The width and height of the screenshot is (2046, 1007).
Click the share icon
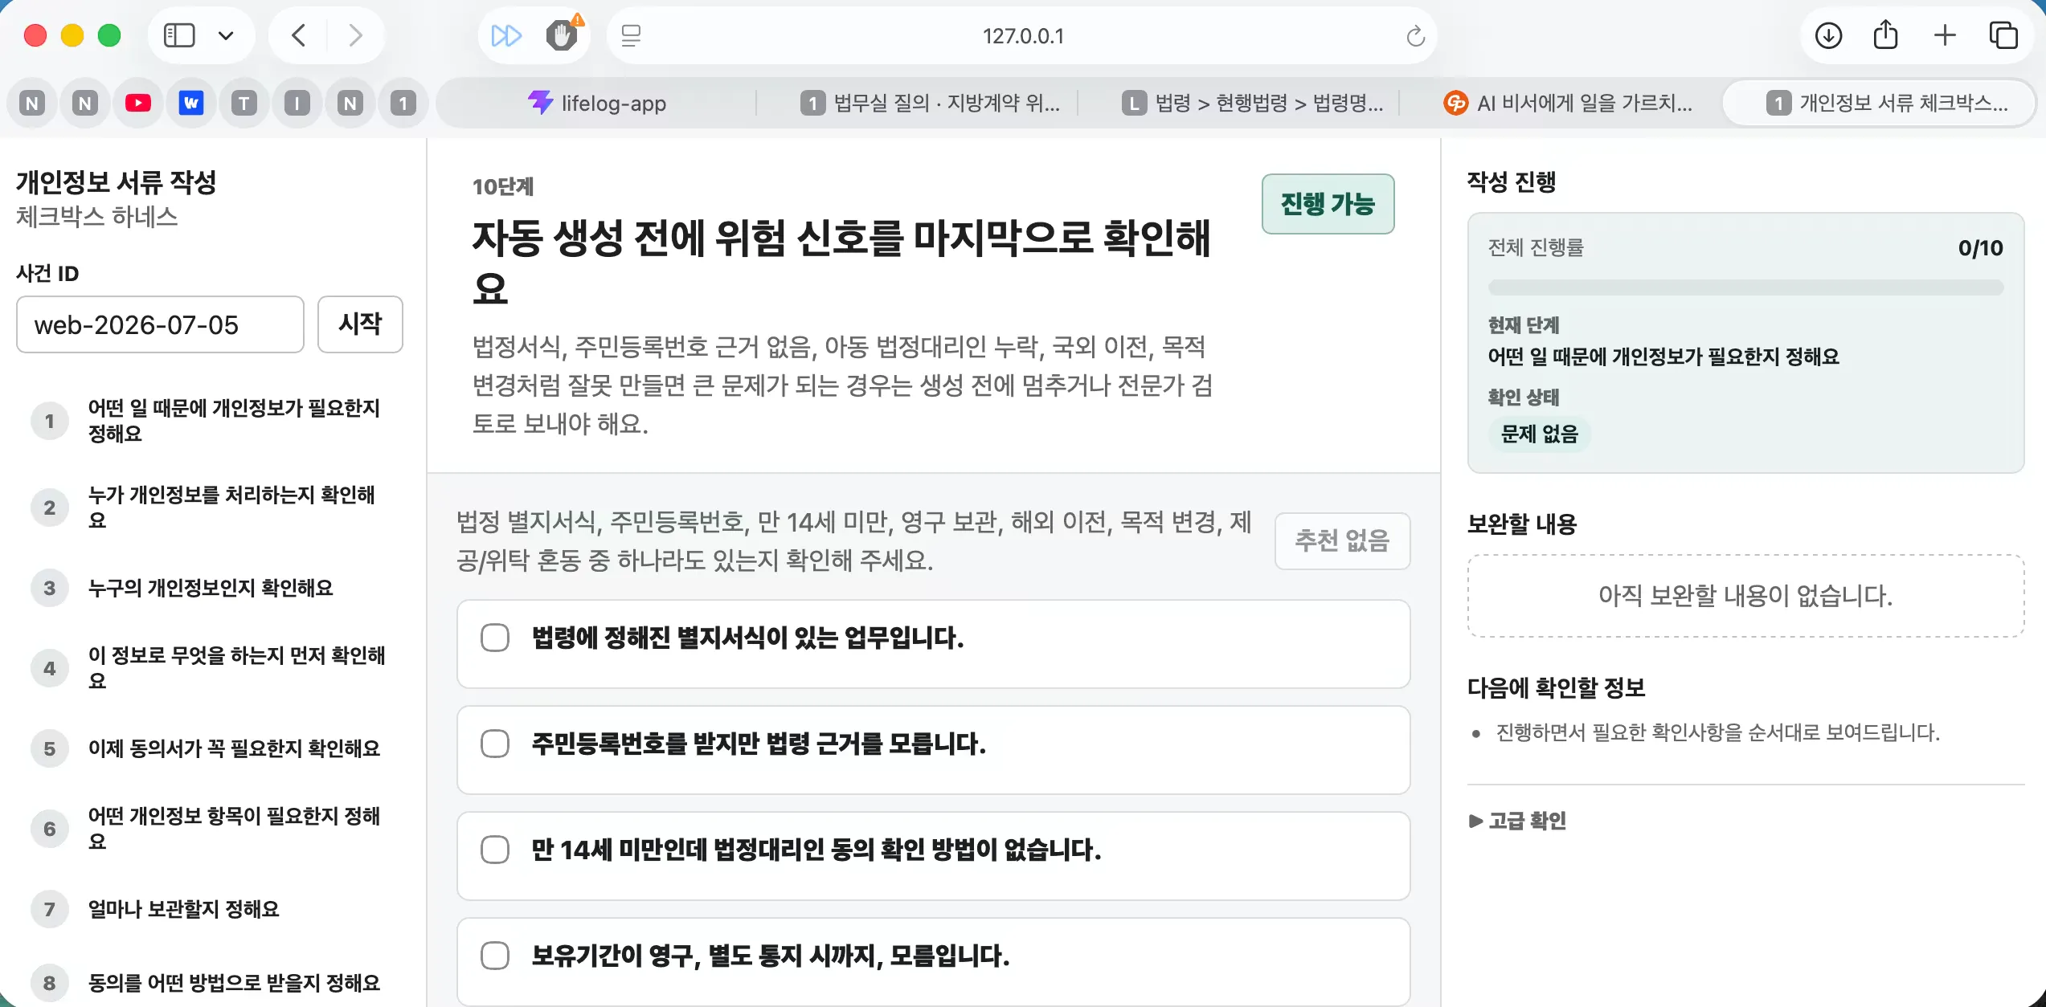[1885, 35]
